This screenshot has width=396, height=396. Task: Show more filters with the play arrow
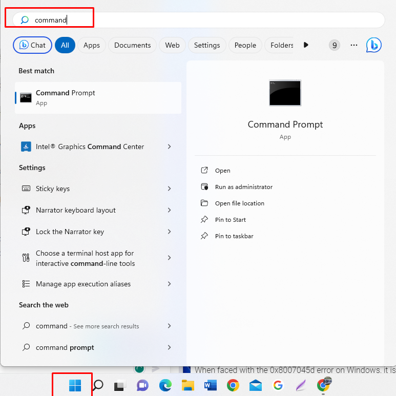coord(306,45)
